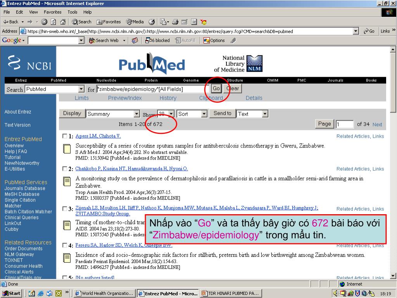The width and height of the screenshot is (397, 298).
Task: Click the Discuss icon in toolbar
Action: [194, 22]
